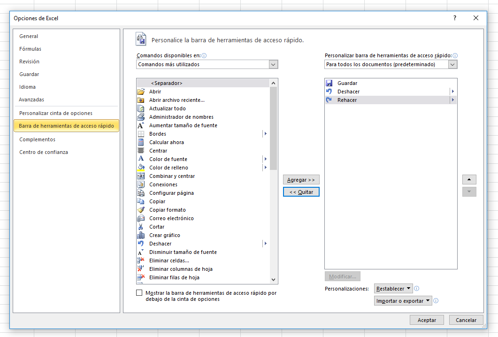
Task: Select the Conexiones icon
Action: pos(141,184)
